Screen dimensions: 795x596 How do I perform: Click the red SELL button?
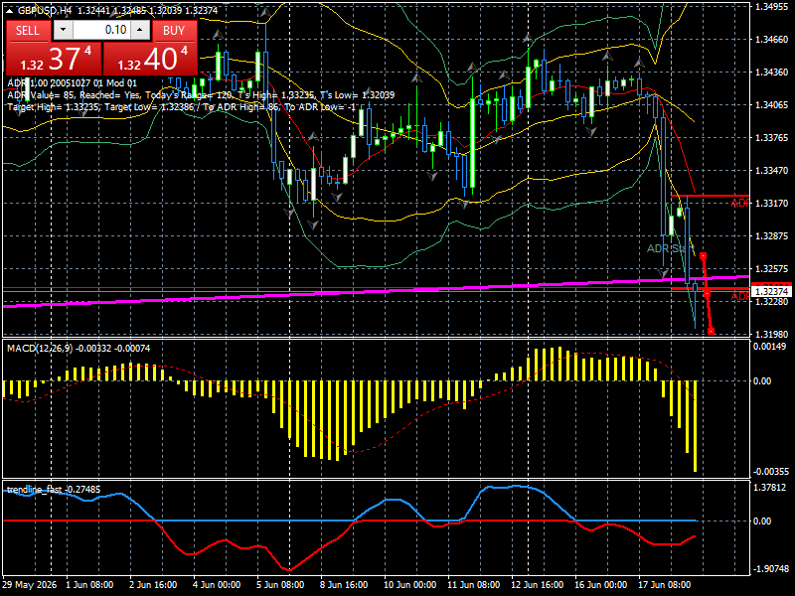point(28,31)
